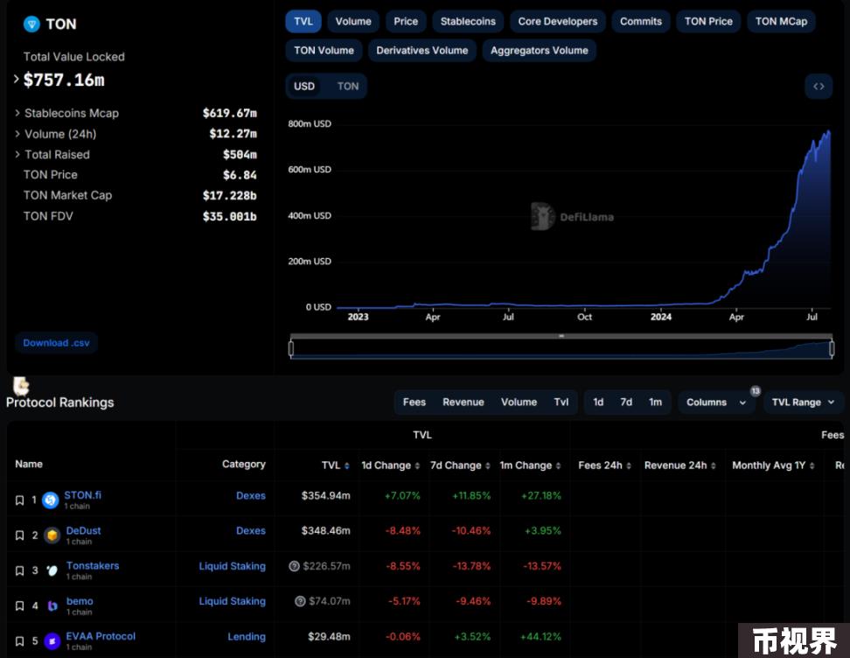The height and width of the screenshot is (658, 850).
Task: Click the Tonstakers logo icon
Action: tap(52, 570)
